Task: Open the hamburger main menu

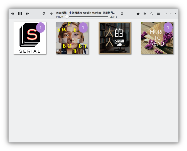Action: coord(158,14)
